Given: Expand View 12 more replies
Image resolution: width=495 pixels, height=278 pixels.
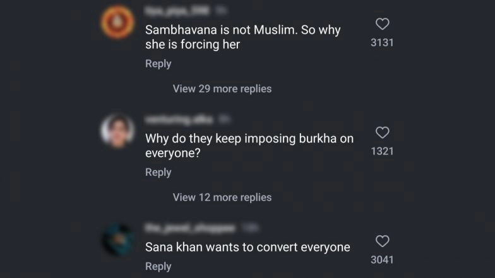Looking at the screenshot, I should point(222,197).
